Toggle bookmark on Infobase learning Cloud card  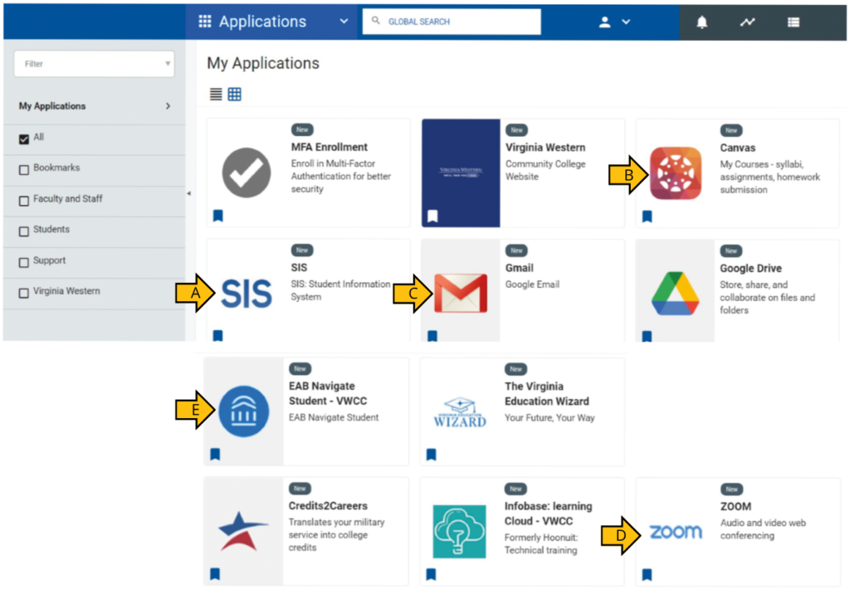tap(431, 574)
